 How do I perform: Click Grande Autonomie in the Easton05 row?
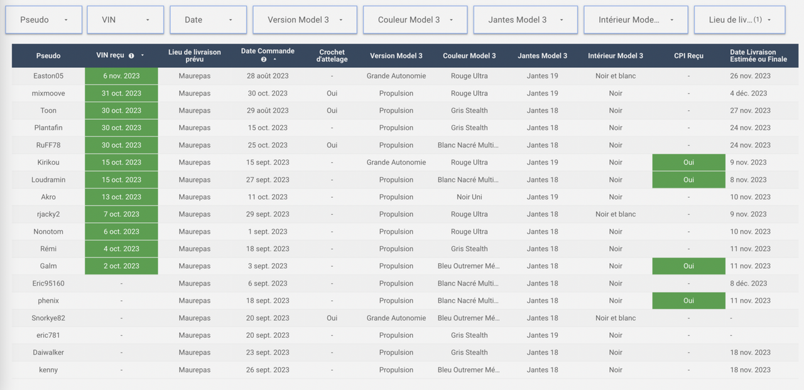coord(396,76)
